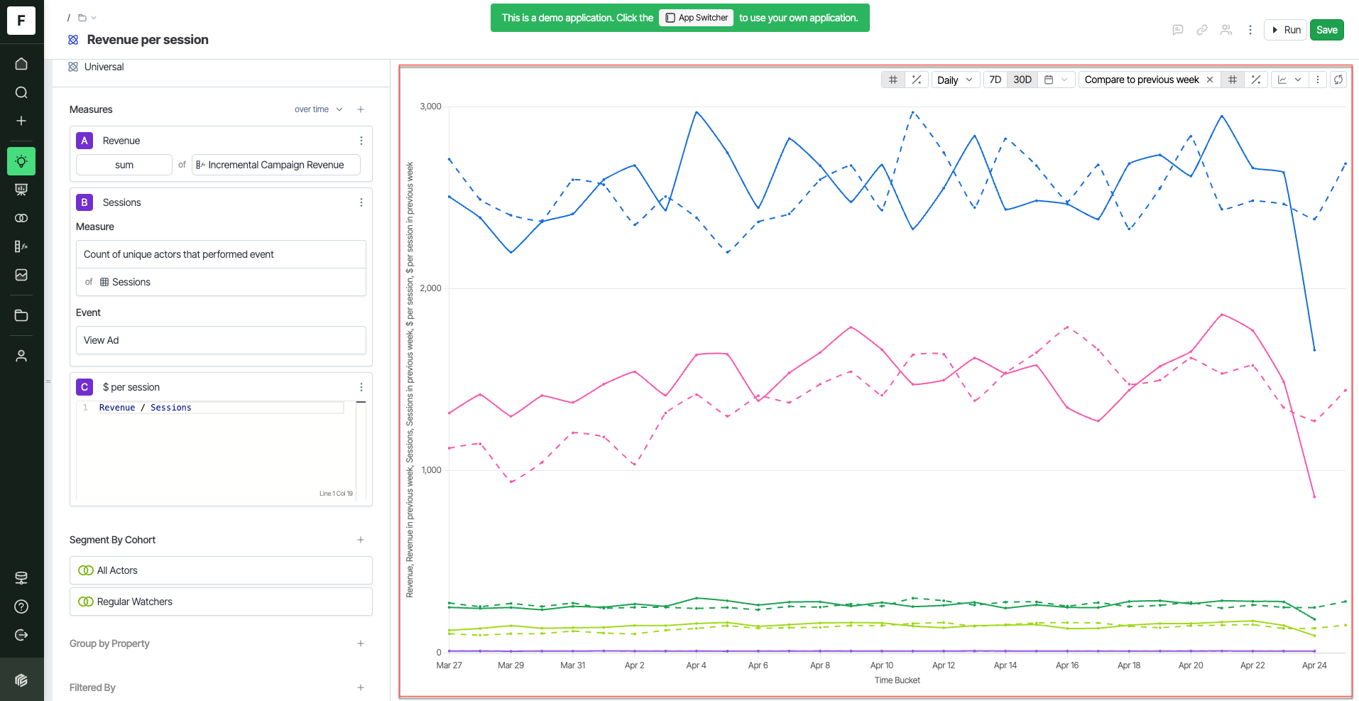1359x701 pixels.
Task: Open Revenue measure three-dot menu
Action: point(361,141)
